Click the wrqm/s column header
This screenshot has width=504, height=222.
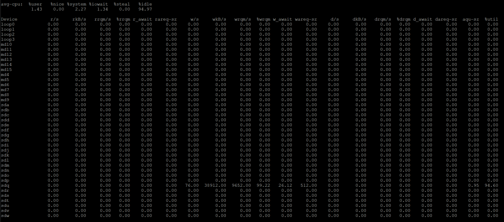(243, 19)
